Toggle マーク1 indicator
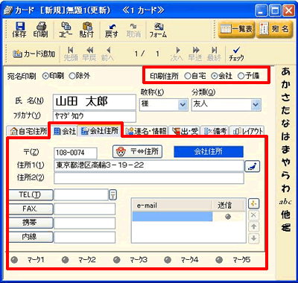Viewport: 298px width, 283px height. pos(15,260)
